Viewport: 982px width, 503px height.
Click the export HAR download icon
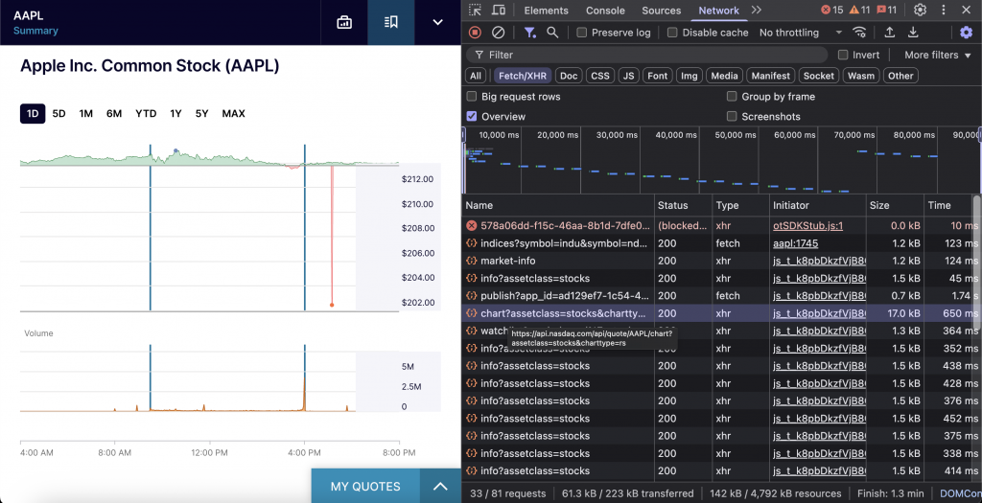point(912,33)
